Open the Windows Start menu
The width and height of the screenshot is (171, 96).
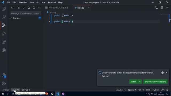[3, 94]
